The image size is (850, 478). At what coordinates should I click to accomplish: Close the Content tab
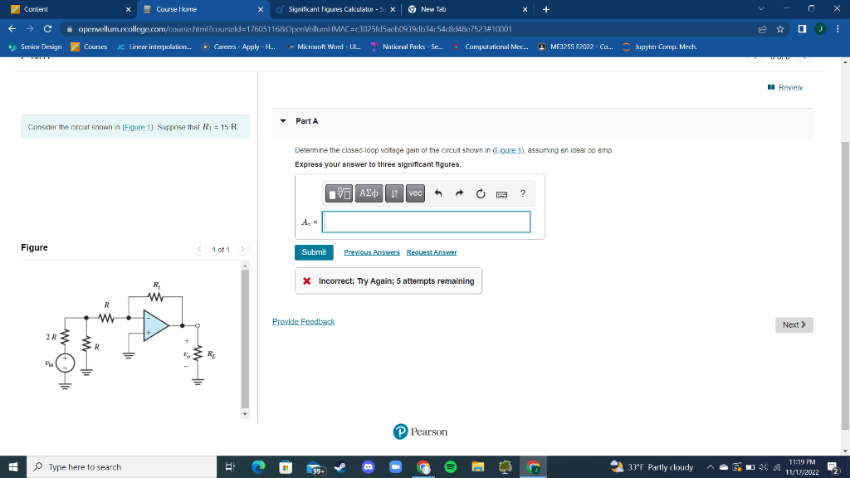[128, 9]
